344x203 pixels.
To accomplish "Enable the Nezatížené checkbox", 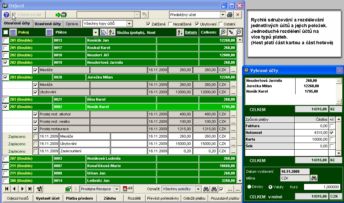I will point(170,24).
